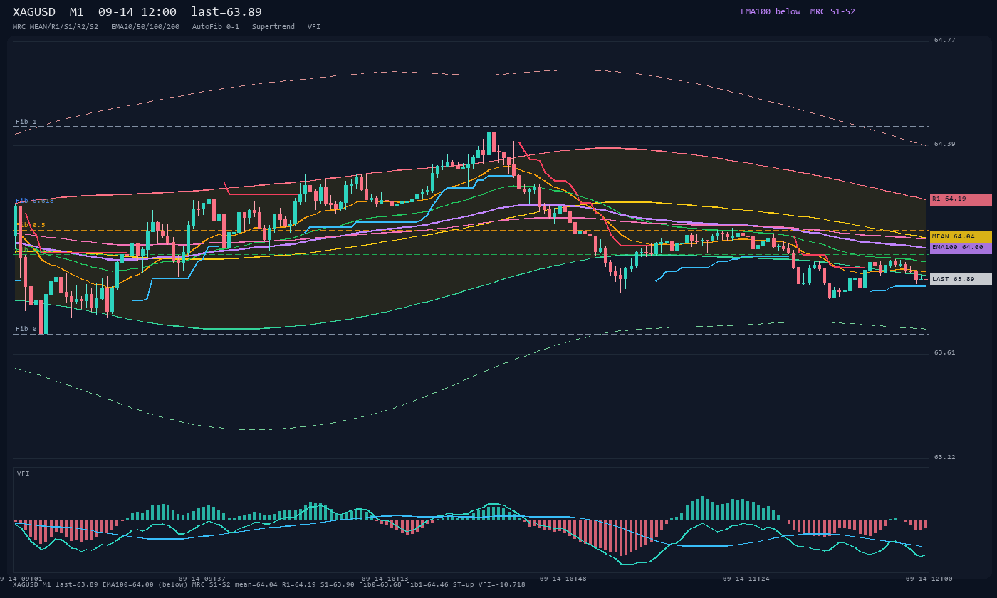Select the 'Fib 0.5' level label
This screenshot has width=997, height=598.
point(31,225)
